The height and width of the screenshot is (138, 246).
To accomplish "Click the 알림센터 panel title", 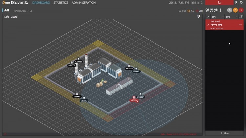I will click(213, 10).
